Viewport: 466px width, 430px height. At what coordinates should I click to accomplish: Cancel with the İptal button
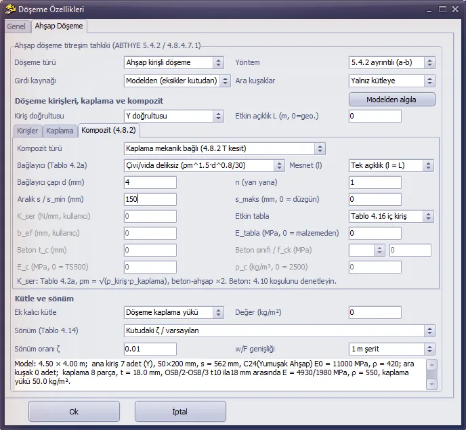[x=180, y=412]
